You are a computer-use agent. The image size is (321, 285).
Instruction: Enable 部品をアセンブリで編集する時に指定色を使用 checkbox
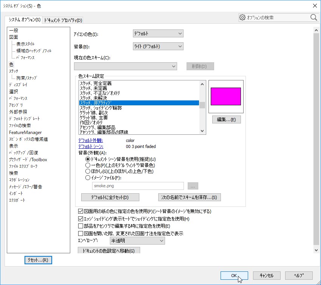(80, 226)
